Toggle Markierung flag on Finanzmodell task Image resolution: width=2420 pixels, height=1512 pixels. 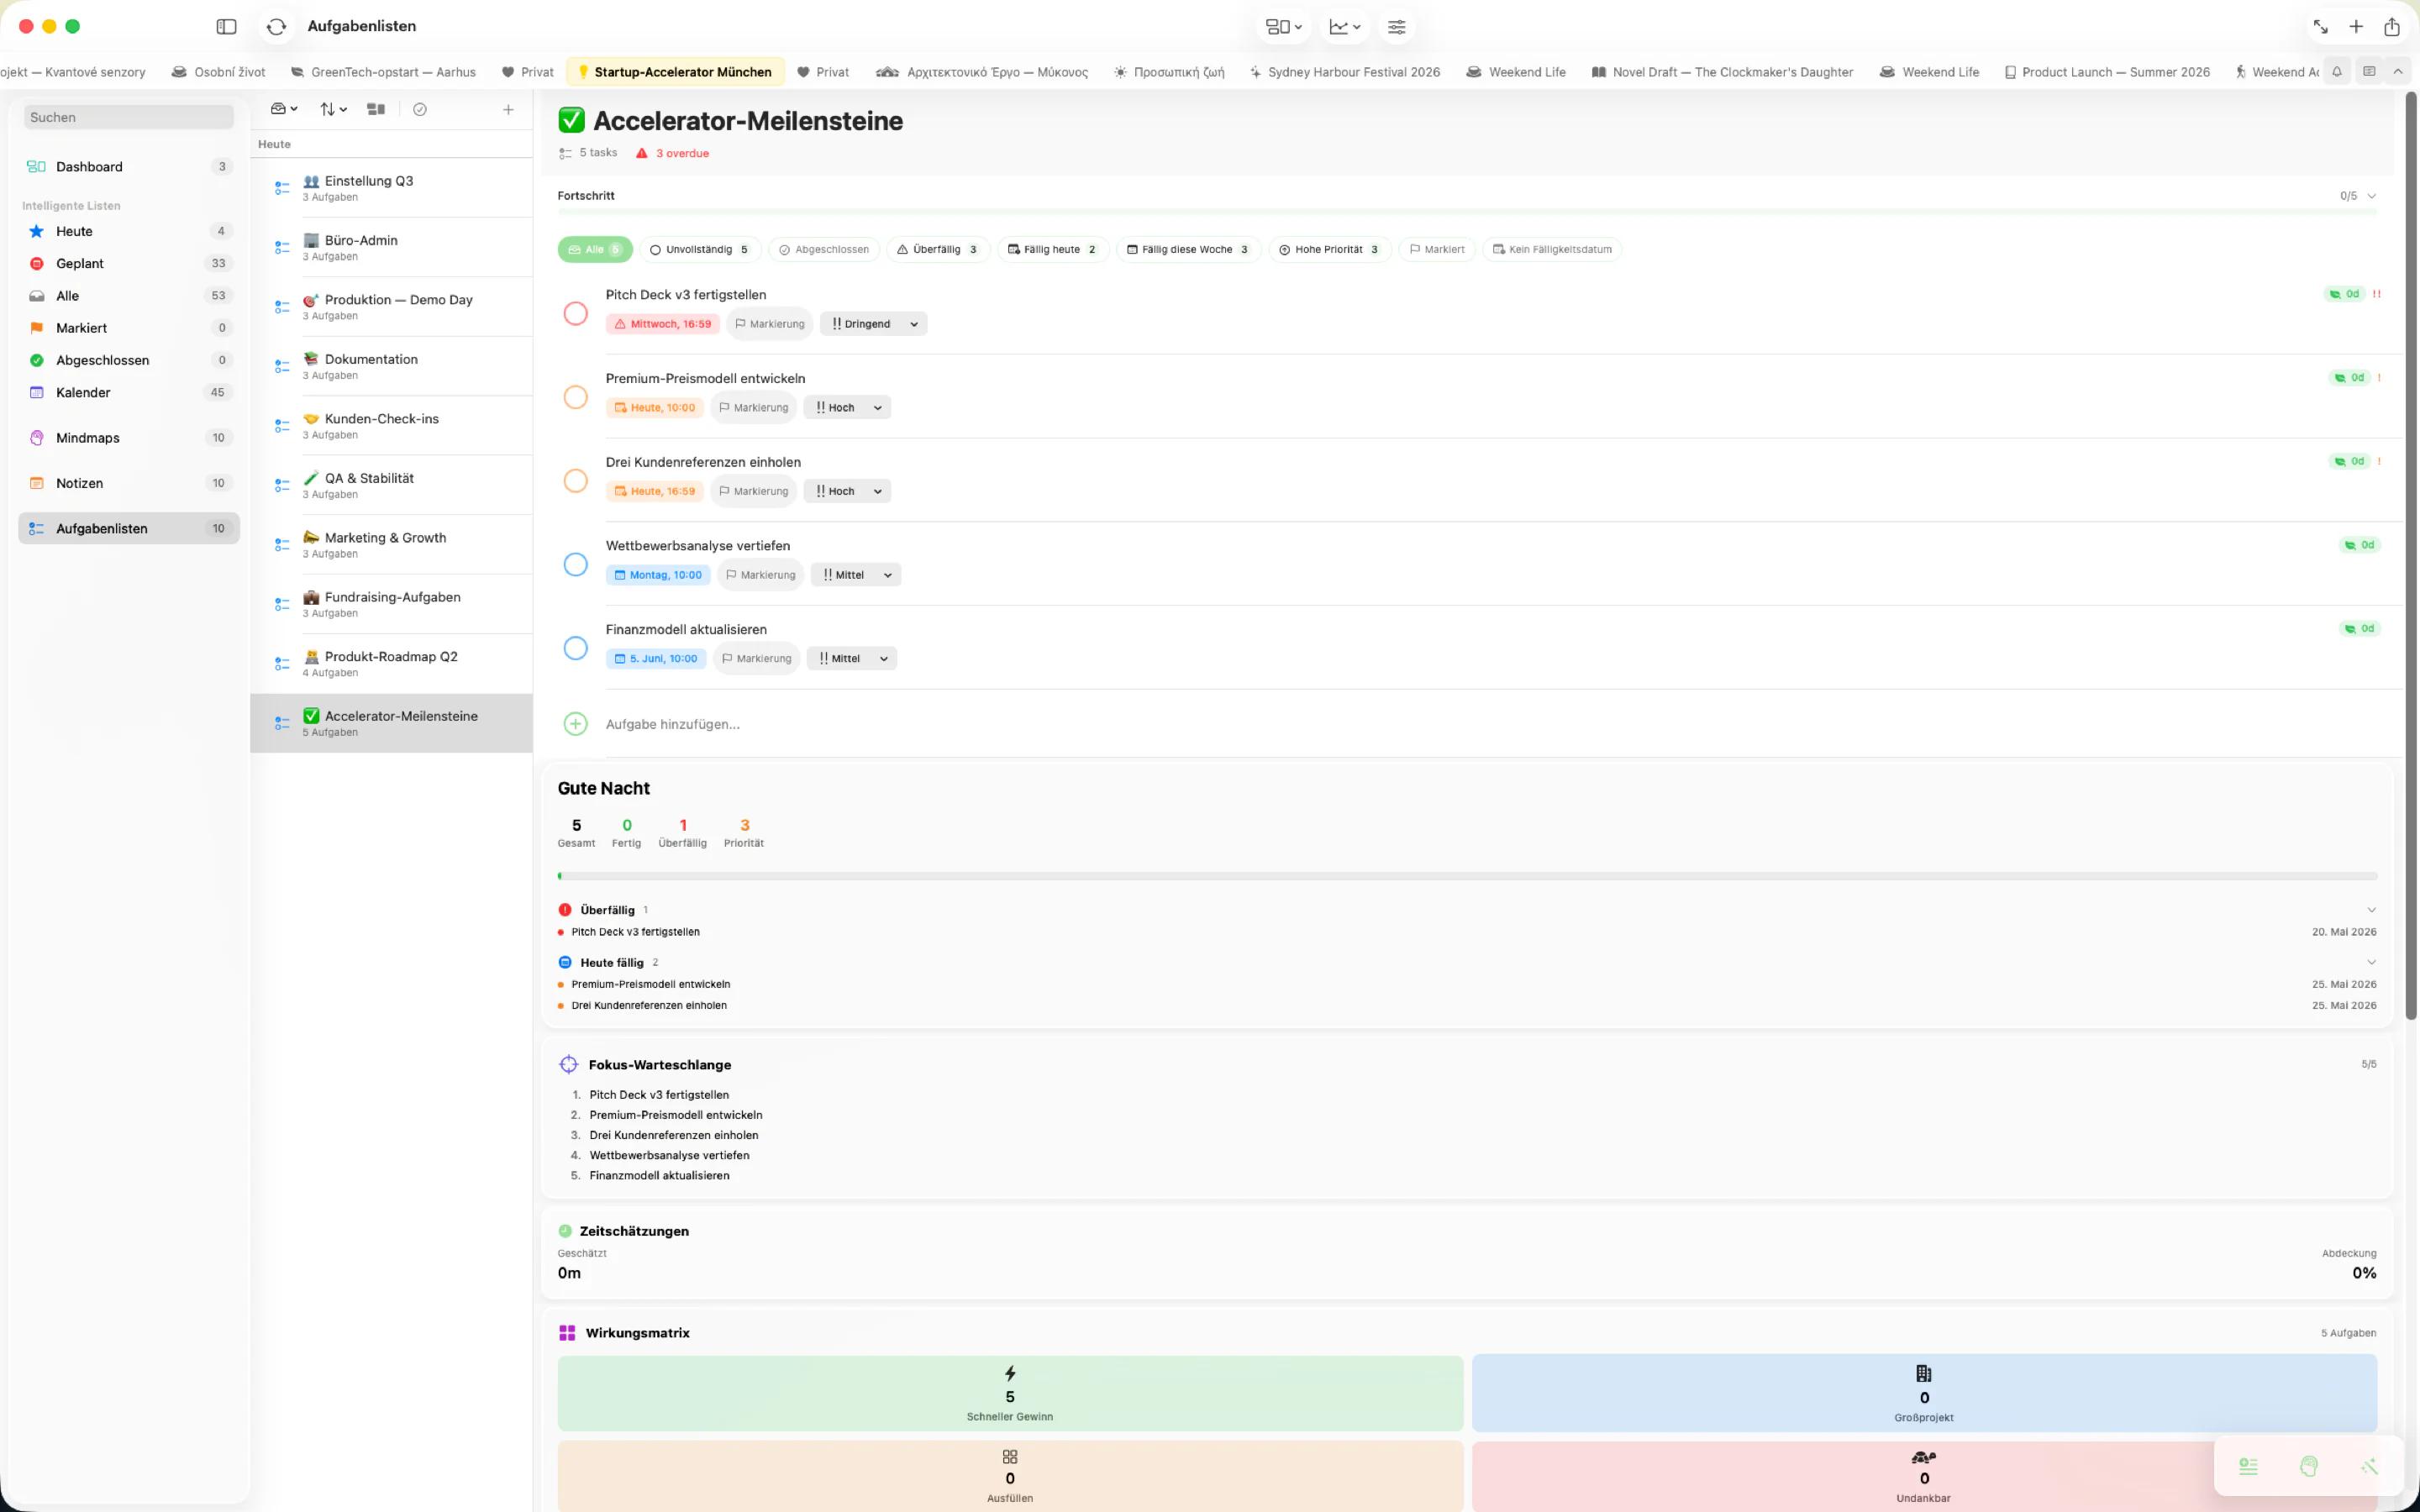pyautogui.click(x=756, y=659)
